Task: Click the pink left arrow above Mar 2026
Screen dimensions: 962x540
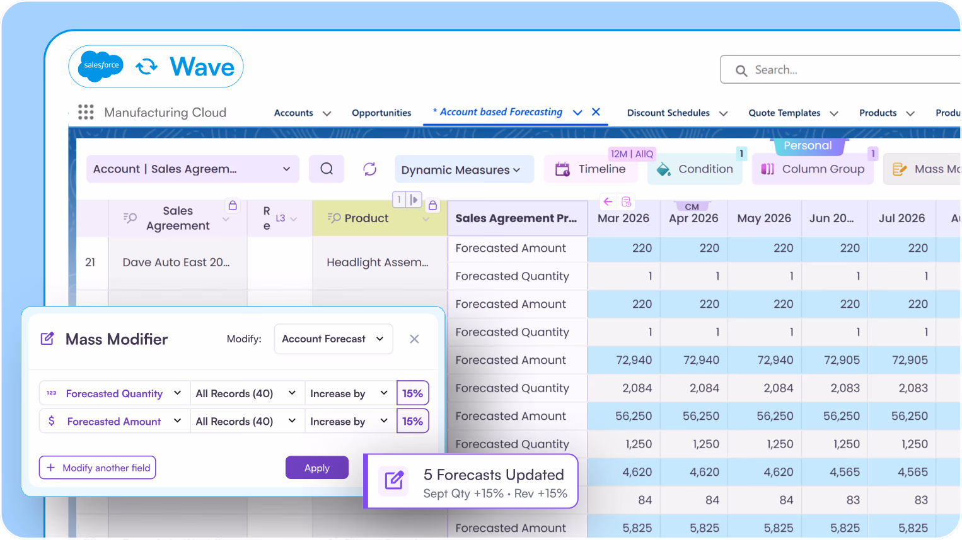Action: pyautogui.click(x=608, y=201)
